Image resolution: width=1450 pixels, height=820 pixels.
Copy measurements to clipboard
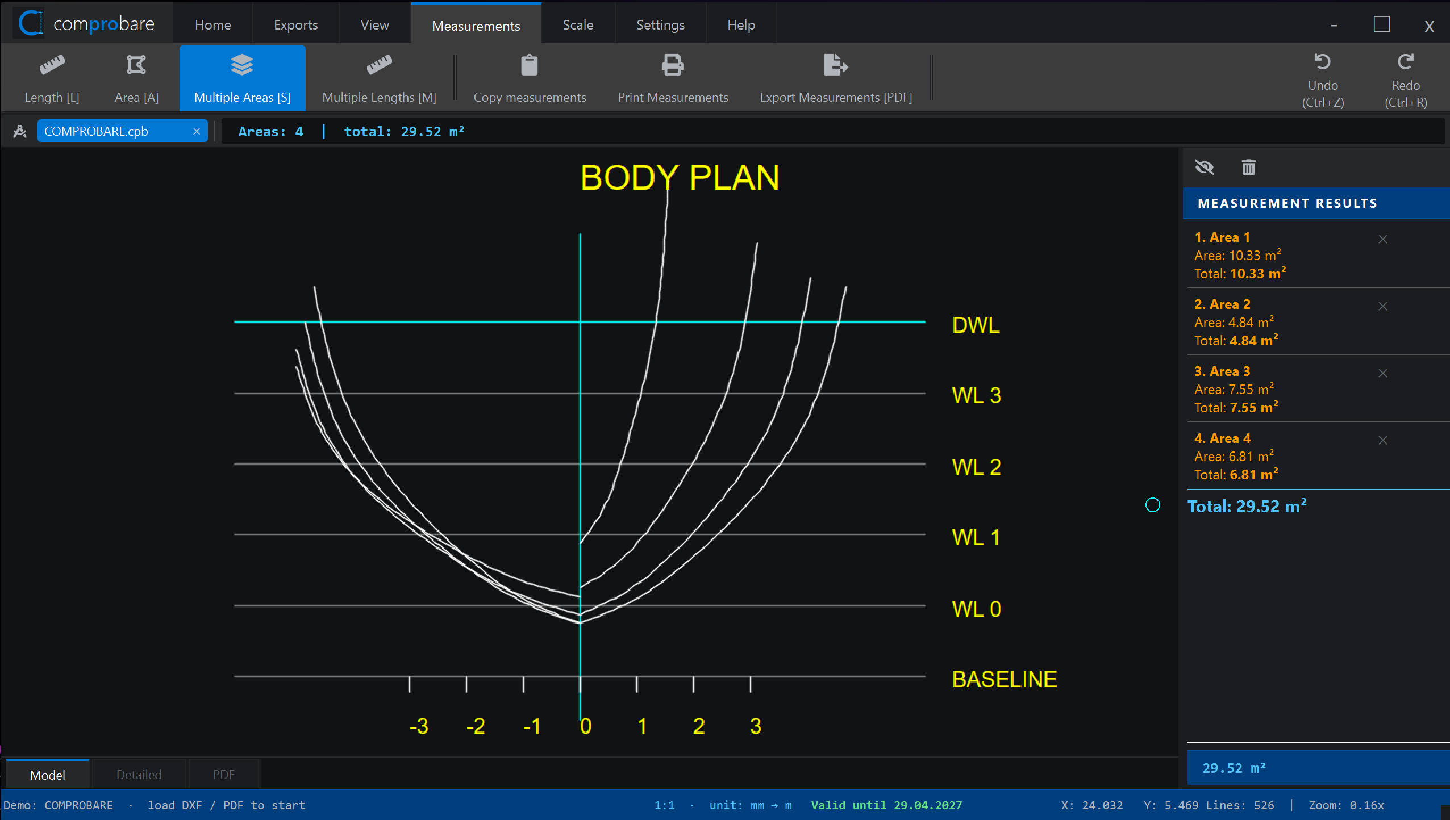coord(530,78)
